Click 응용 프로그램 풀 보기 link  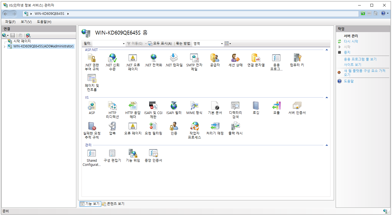(360, 59)
